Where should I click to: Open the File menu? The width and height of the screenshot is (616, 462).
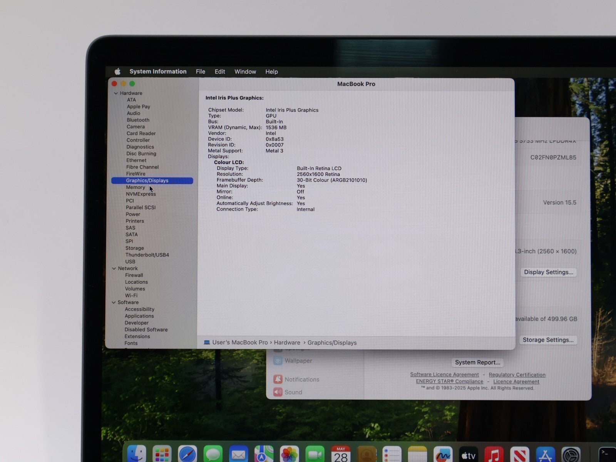[x=200, y=72]
